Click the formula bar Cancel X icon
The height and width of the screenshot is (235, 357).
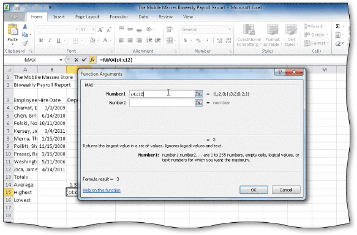pos(77,60)
